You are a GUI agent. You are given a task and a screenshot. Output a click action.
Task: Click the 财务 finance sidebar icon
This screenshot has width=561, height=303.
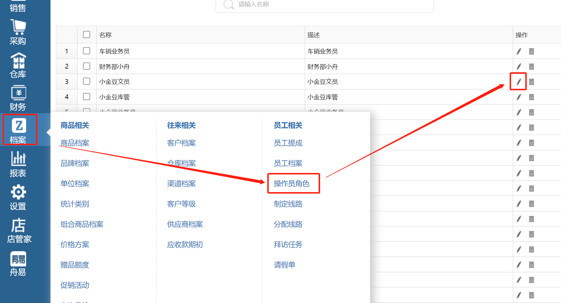[x=18, y=98]
